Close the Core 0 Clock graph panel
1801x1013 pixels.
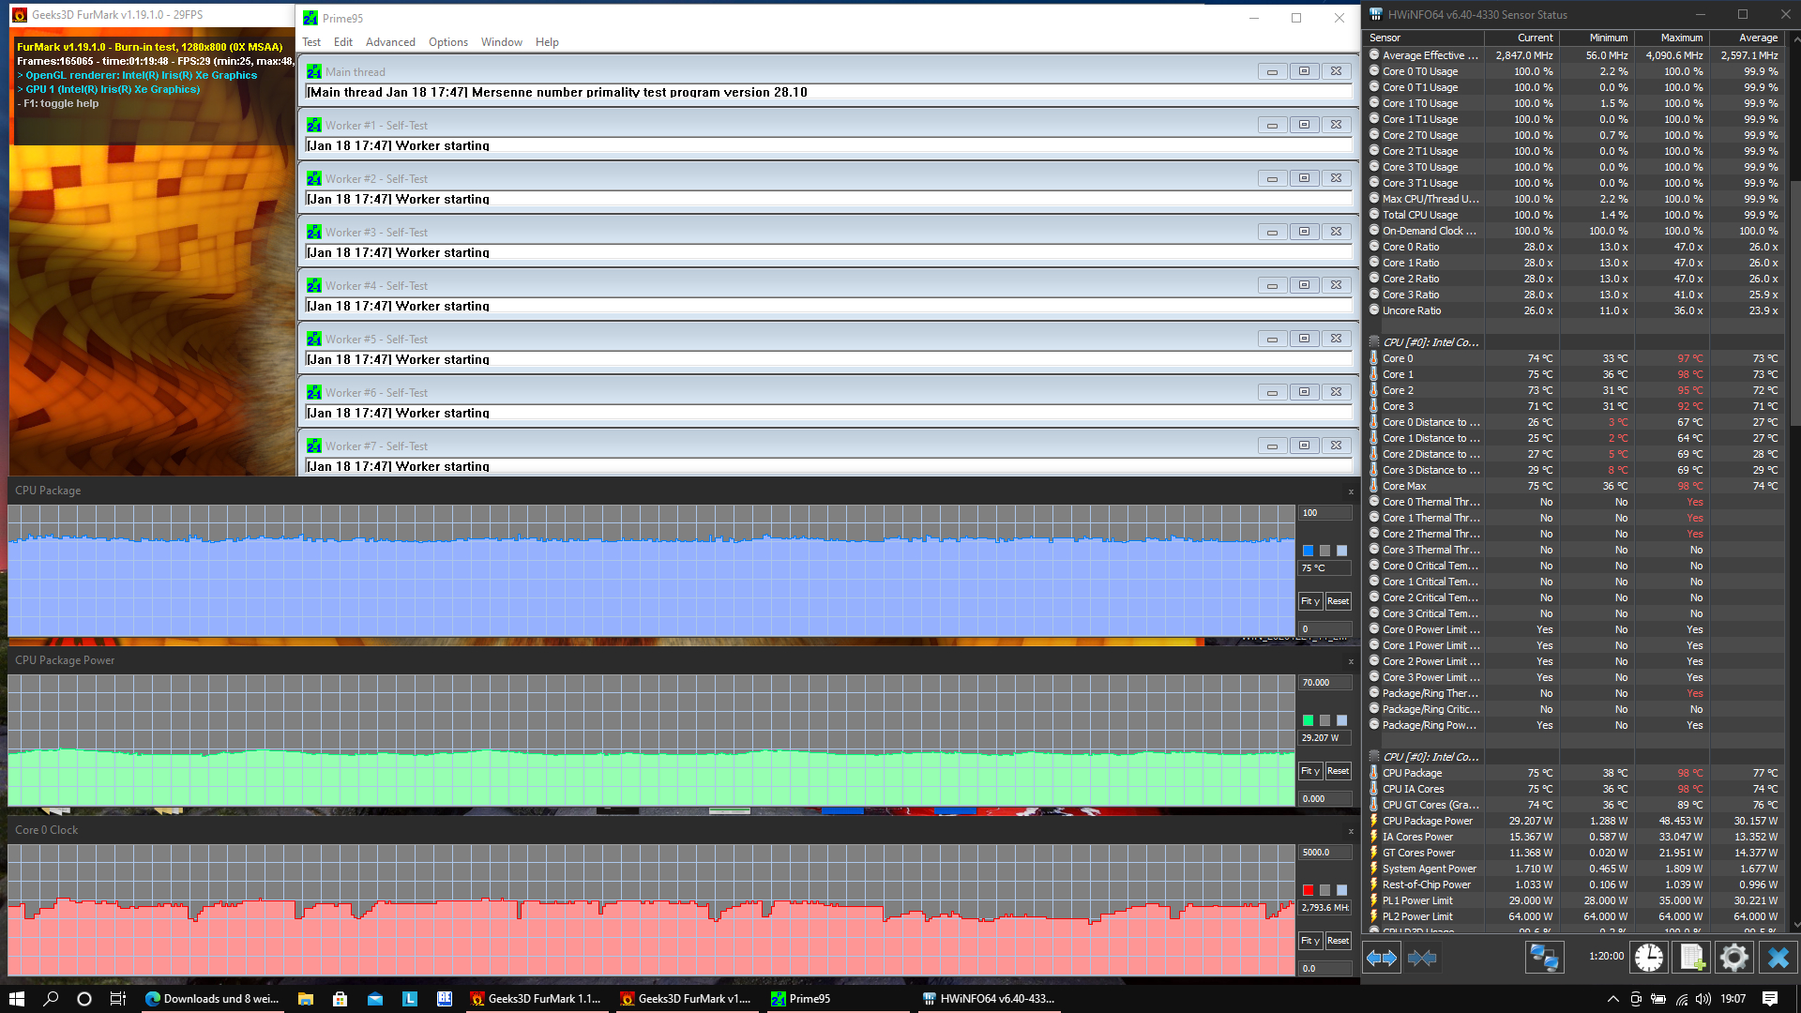tap(1351, 831)
